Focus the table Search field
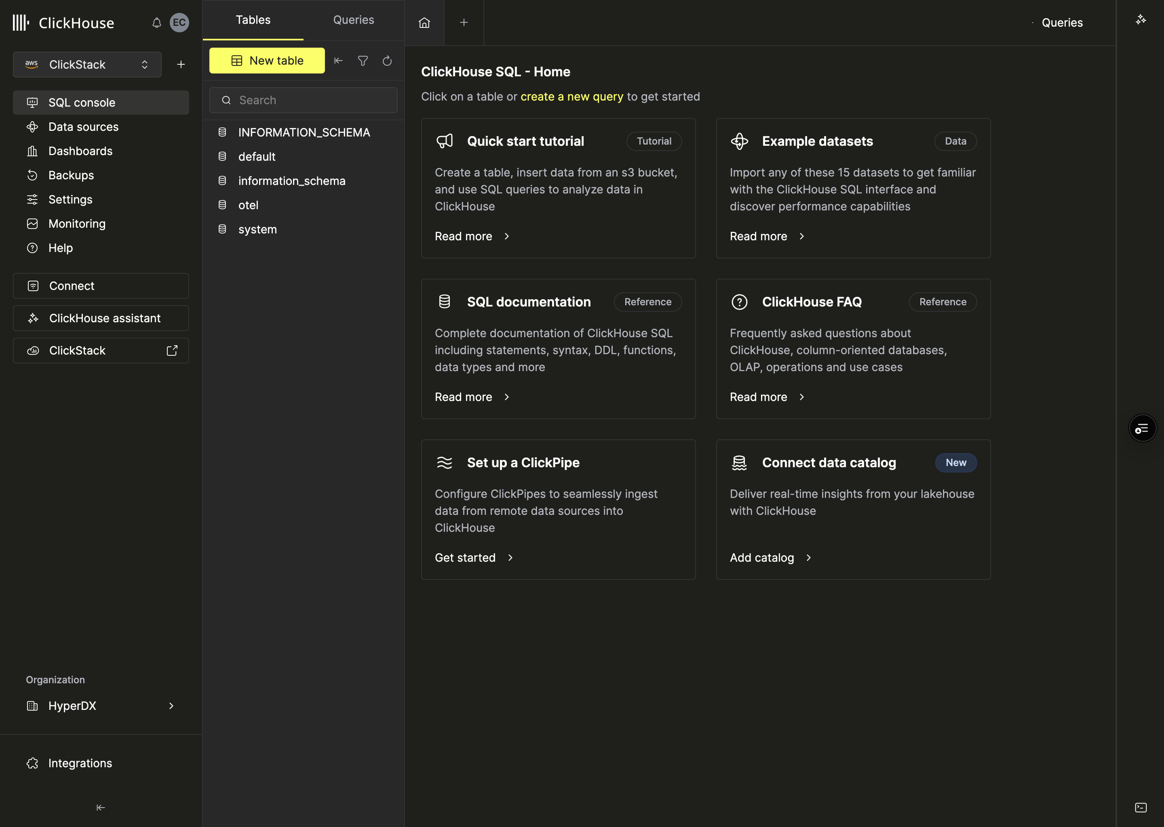This screenshot has width=1164, height=827. pyautogui.click(x=303, y=100)
